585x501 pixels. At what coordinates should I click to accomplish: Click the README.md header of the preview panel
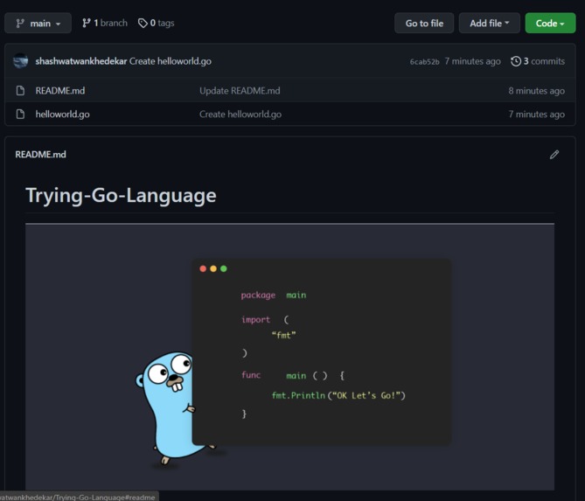coord(41,155)
